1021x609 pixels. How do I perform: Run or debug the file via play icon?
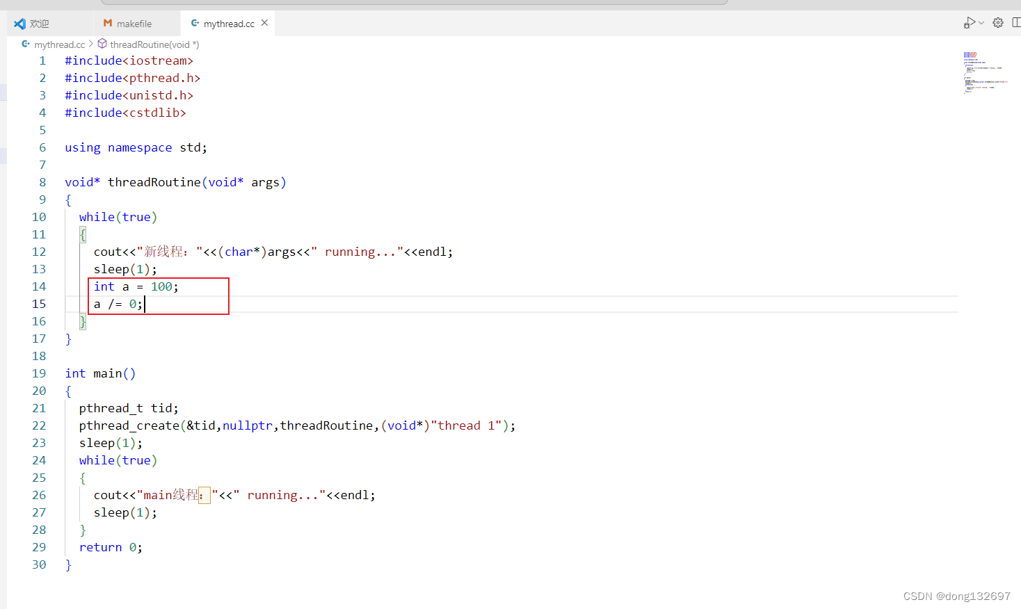click(969, 23)
